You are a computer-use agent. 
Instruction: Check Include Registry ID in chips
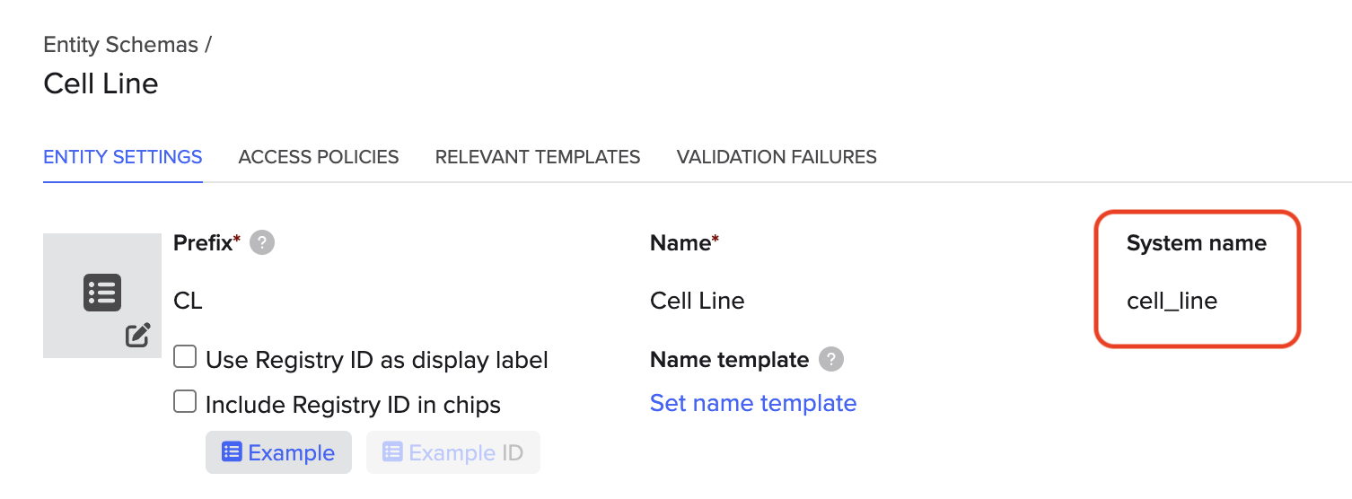(185, 401)
